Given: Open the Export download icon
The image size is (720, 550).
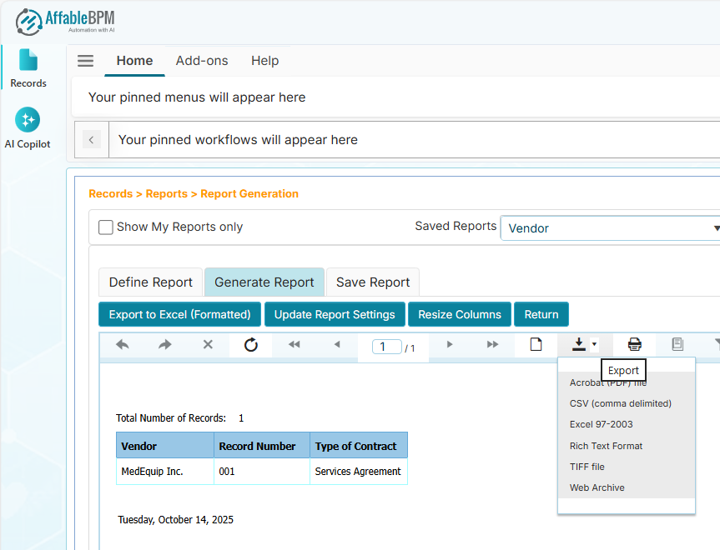Looking at the screenshot, I should 579,344.
